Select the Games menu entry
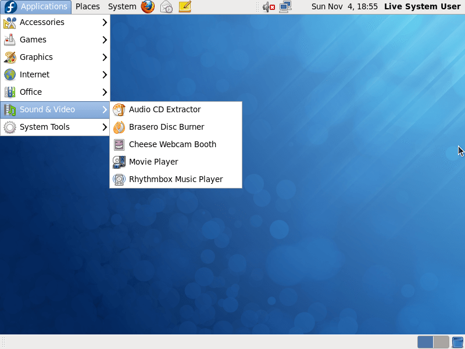465x349 pixels. pyautogui.click(x=55, y=40)
